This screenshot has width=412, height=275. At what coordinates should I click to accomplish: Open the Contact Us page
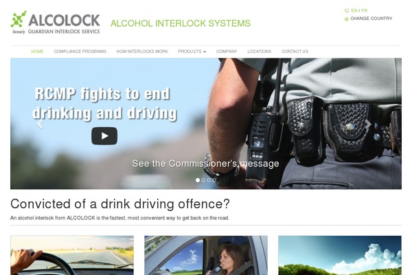tap(295, 52)
